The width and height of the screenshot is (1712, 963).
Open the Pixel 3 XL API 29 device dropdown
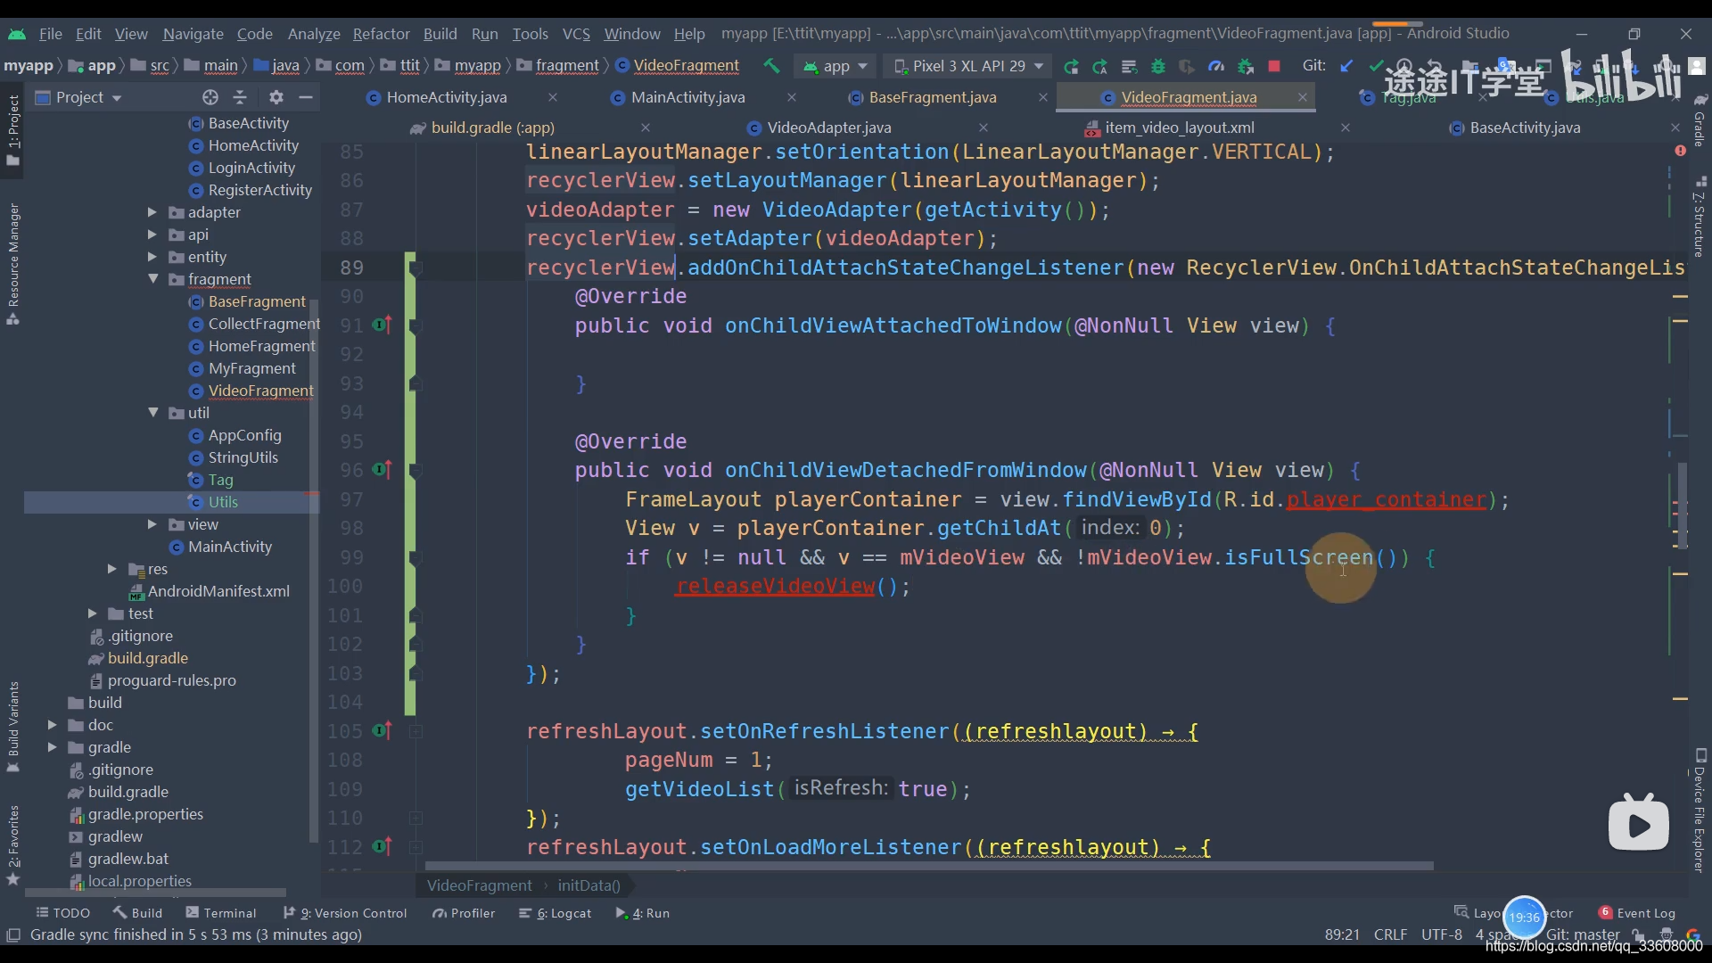pyautogui.click(x=968, y=66)
